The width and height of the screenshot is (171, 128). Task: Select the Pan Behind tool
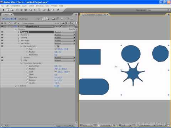[26, 10]
